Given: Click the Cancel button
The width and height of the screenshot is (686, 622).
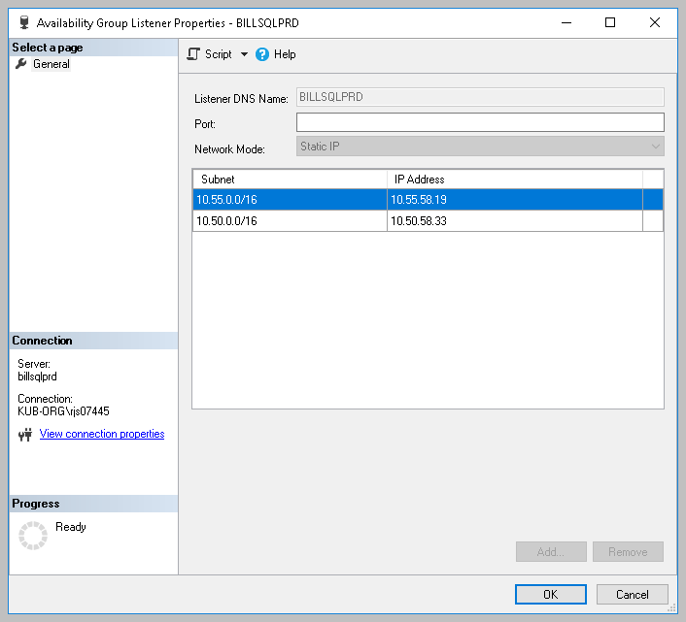Looking at the screenshot, I should pyautogui.click(x=633, y=595).
